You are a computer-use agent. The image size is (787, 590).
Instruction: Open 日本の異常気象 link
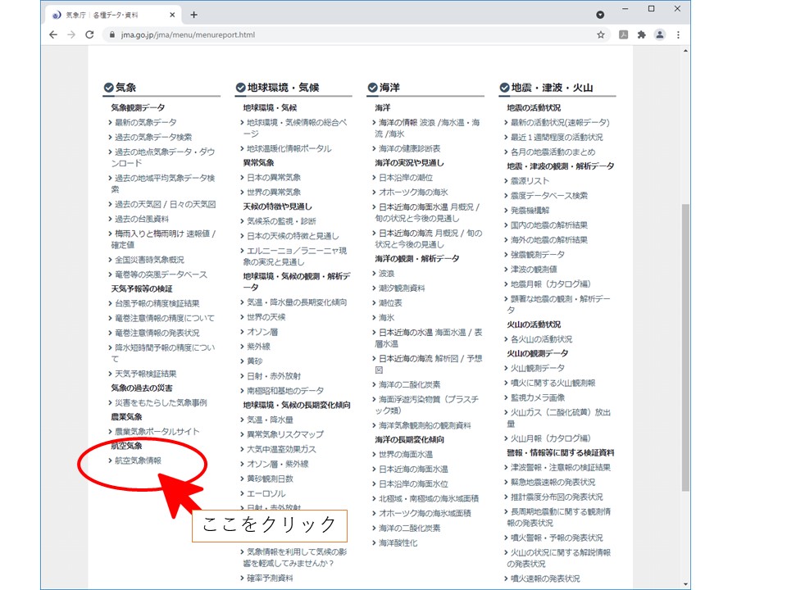click(274, 178)
